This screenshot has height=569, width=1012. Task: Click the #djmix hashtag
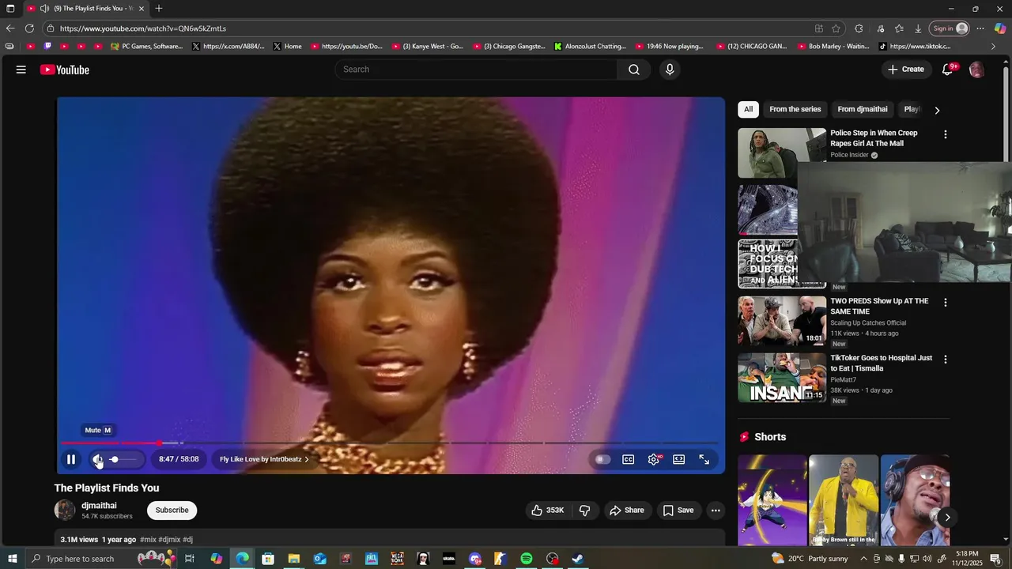pos(169,540)
